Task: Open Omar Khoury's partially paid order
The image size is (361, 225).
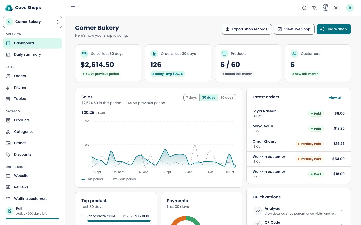Action: tap(299, 144)
